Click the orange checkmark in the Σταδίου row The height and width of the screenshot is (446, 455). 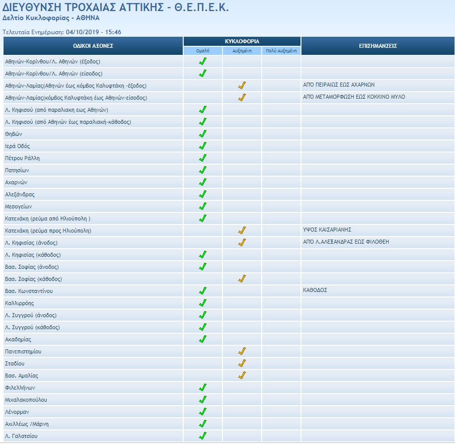242,363
